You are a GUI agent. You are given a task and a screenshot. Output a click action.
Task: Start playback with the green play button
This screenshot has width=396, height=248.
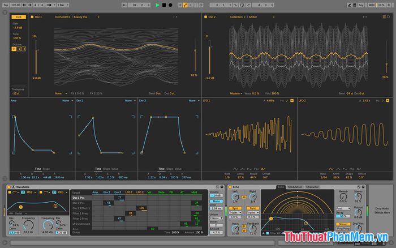coord(157,5)
